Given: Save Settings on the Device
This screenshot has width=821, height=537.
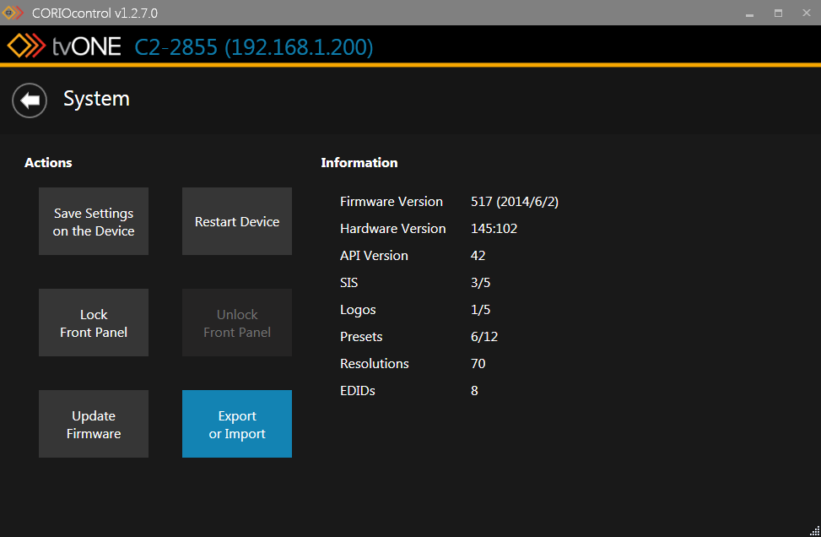Looking at the screenshot, I should [94, 221].
